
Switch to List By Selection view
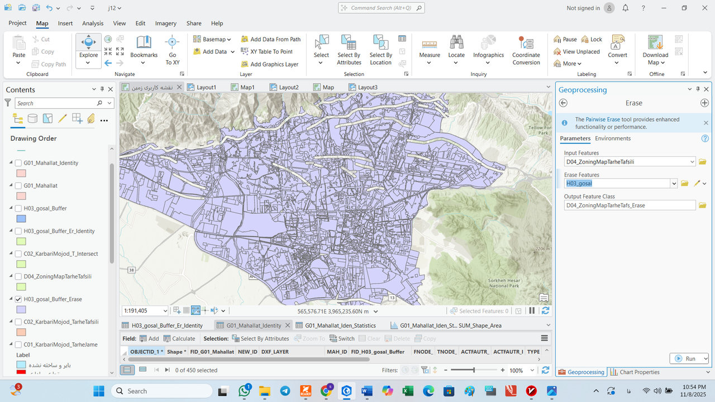[x=47, y=119]
